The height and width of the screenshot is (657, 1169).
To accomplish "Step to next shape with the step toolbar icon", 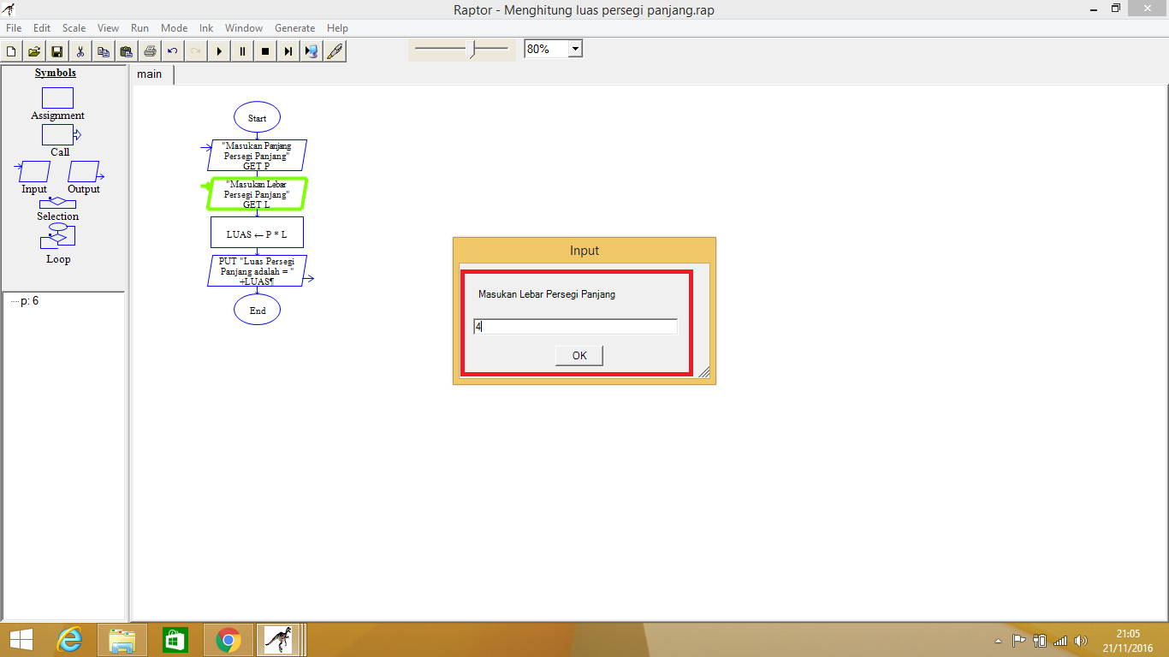I will (x=288, y=50).
